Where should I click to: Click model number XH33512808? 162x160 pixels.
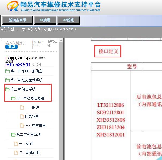click(x=111, y=120)
